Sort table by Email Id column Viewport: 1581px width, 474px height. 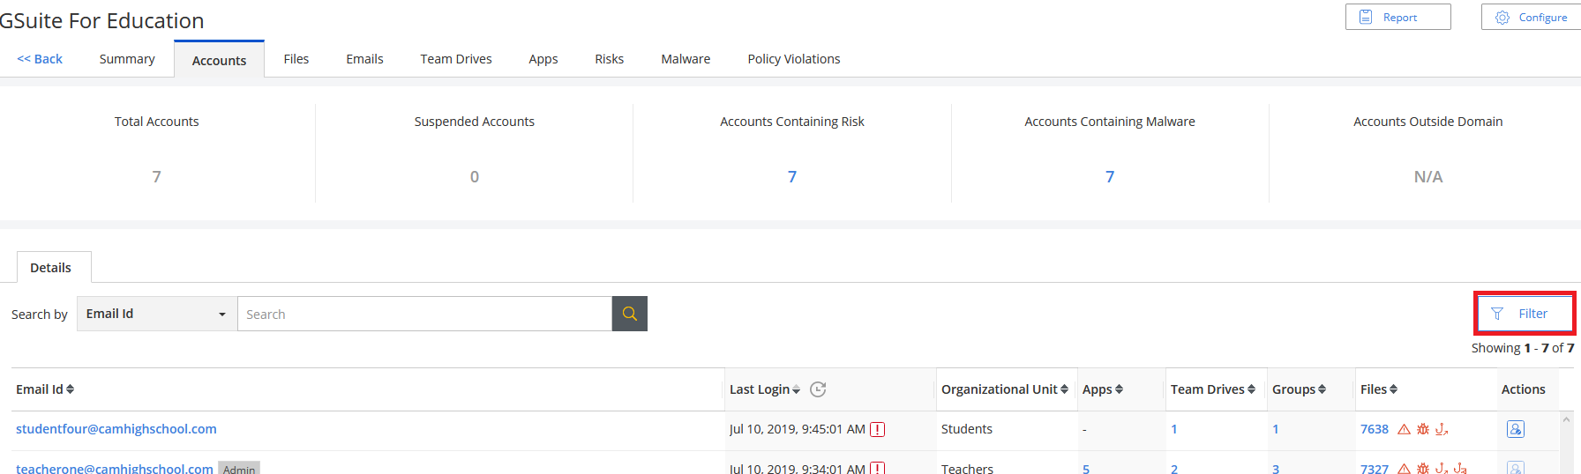pyautogui.click(x=45, y=389)
